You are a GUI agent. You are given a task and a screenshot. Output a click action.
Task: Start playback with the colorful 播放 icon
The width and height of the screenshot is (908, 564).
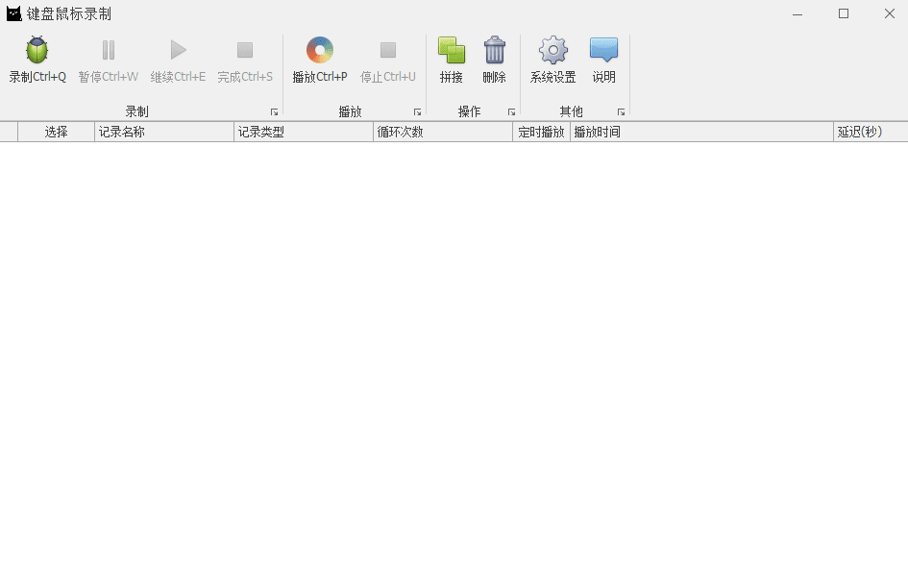click(x=320, y=51)
